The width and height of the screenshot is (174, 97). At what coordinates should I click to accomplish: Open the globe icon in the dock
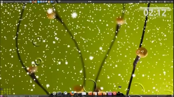tap(65, 93)
